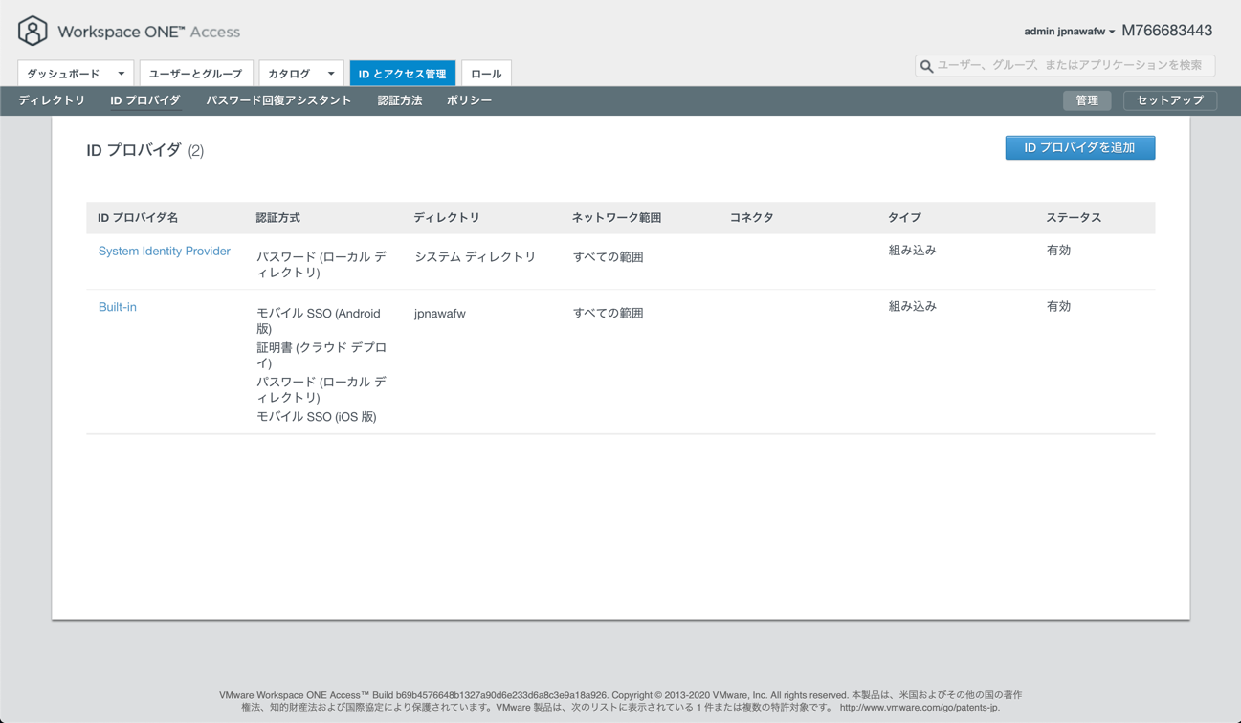Open the ユーザーとグループ tab
This screenshot has height=723, width=1241.
click(x=196, y=74)
